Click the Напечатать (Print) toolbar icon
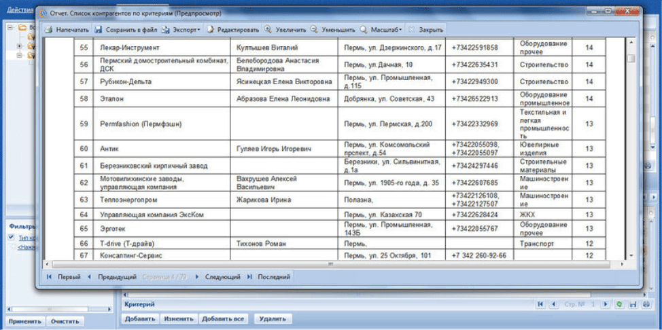Image resolution: width=662 pixels, height=330 pixels. [67, 30]
